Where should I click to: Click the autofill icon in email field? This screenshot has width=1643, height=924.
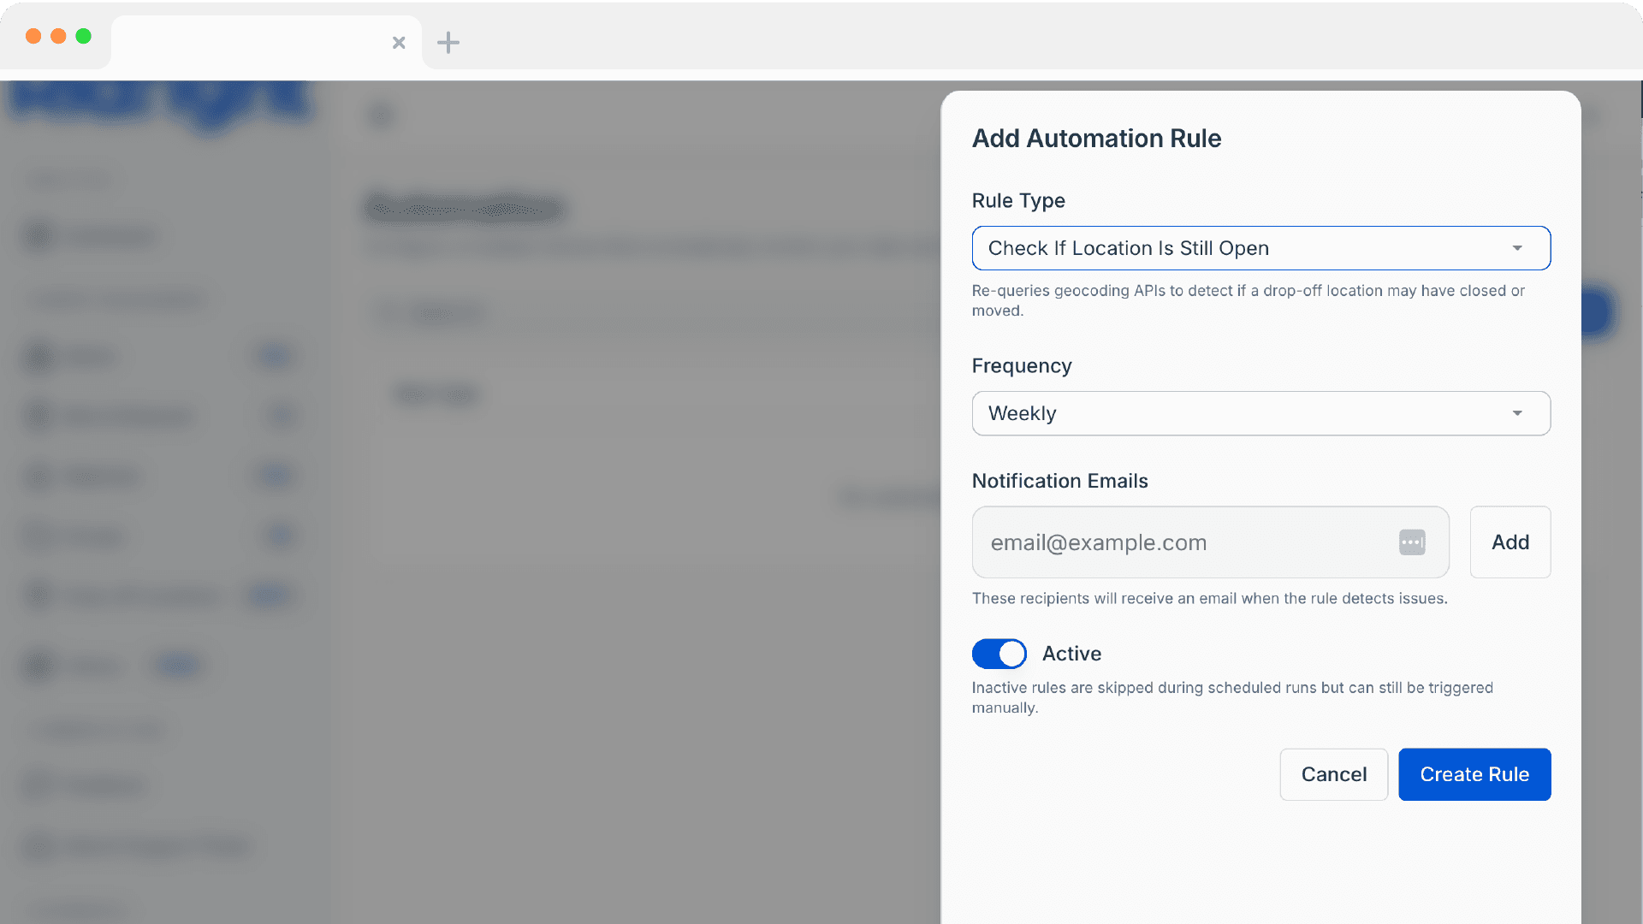[1412, 542]
